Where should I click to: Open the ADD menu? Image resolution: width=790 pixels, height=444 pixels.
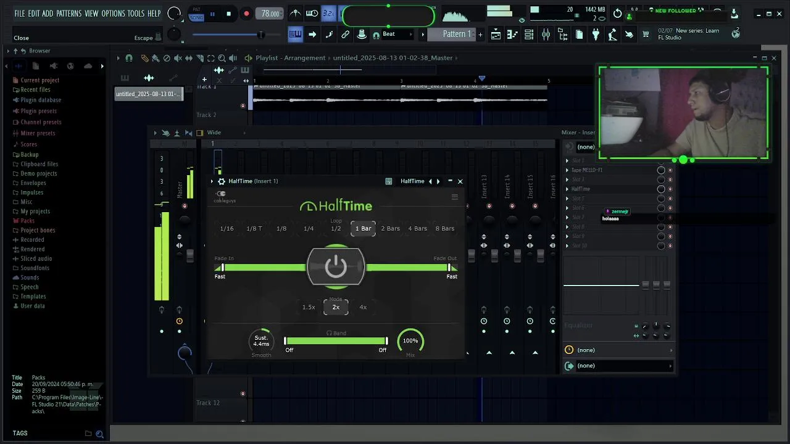click(48, 14)
